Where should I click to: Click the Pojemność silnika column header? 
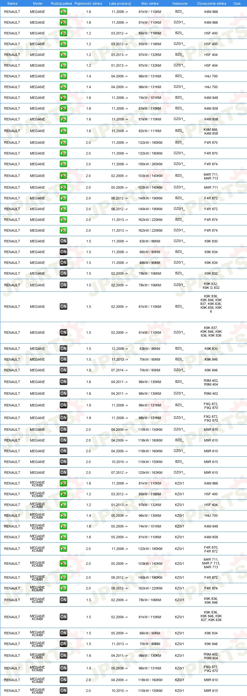[88, 3]
